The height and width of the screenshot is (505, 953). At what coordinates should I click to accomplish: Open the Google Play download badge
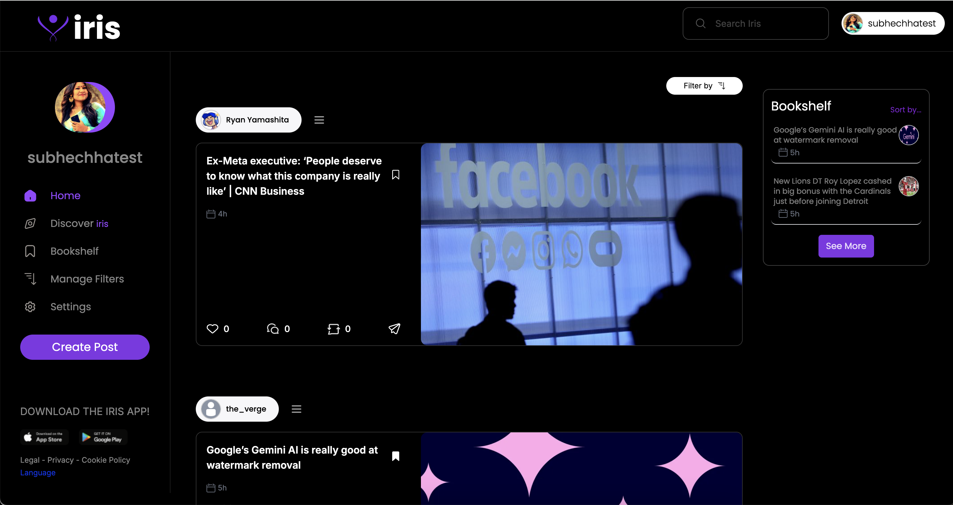point(103,437)
